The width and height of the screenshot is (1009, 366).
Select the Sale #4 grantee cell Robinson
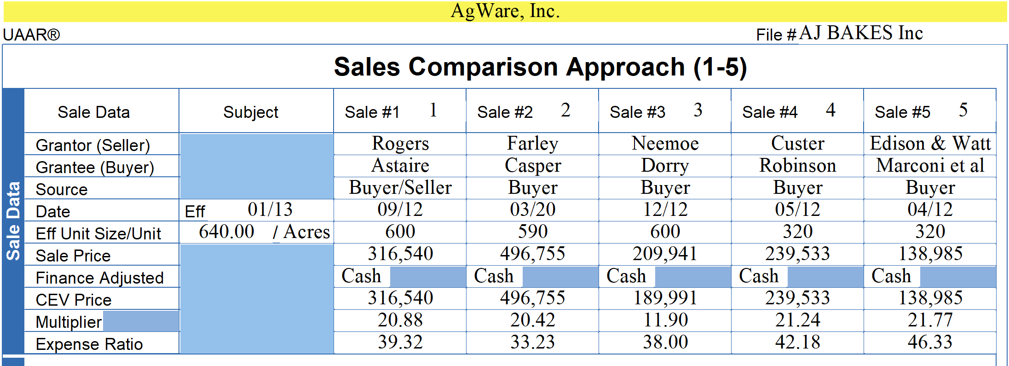797,166
